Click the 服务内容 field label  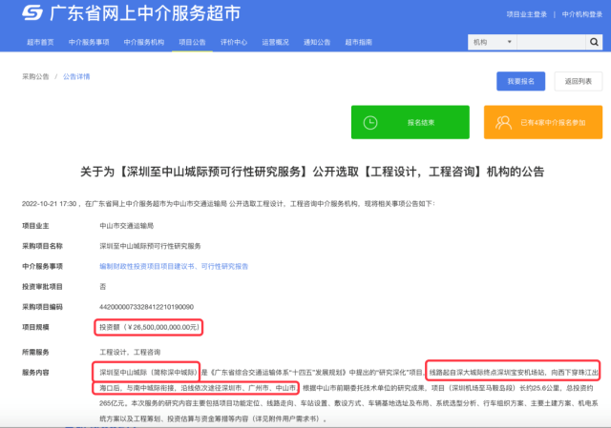click(35, 373)
